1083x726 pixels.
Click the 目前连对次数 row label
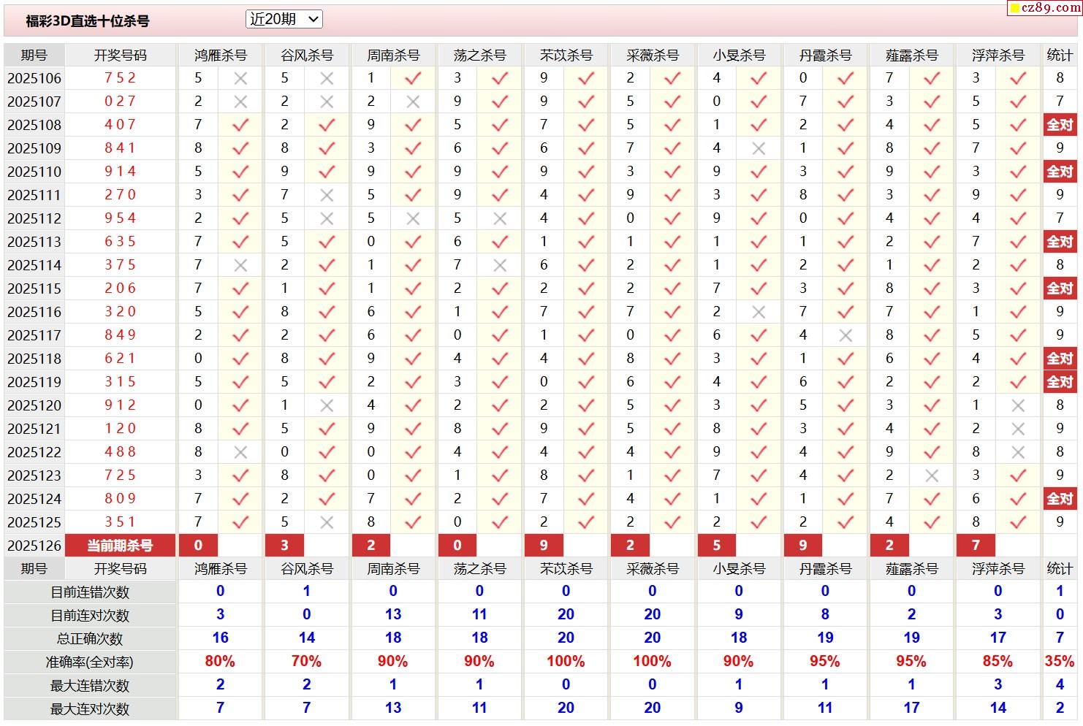coord(90,616)
